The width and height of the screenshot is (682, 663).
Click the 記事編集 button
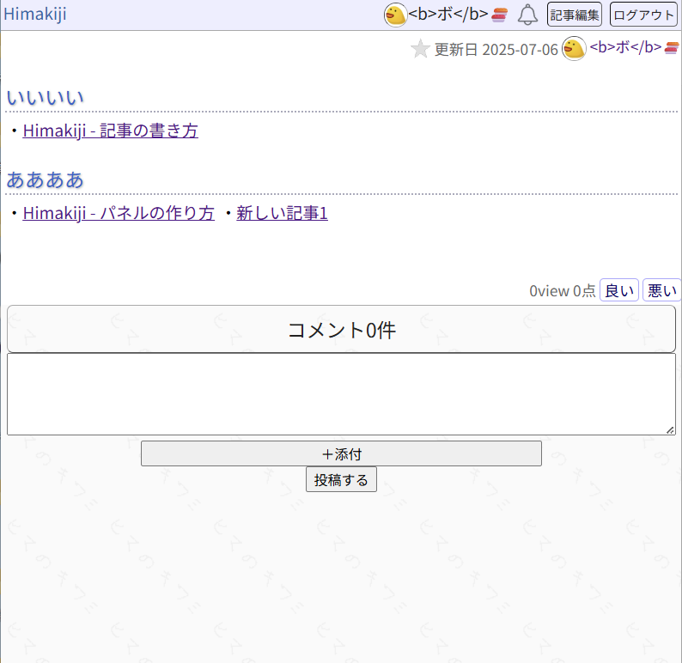[x=574, y=15]
